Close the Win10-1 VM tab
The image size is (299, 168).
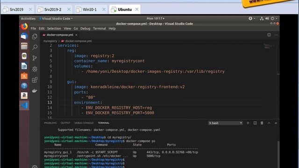104,9
